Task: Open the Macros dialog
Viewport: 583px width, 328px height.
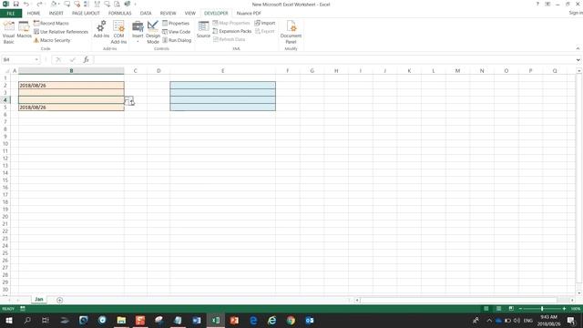Action: pyautogui.click(x=25, y=30)
